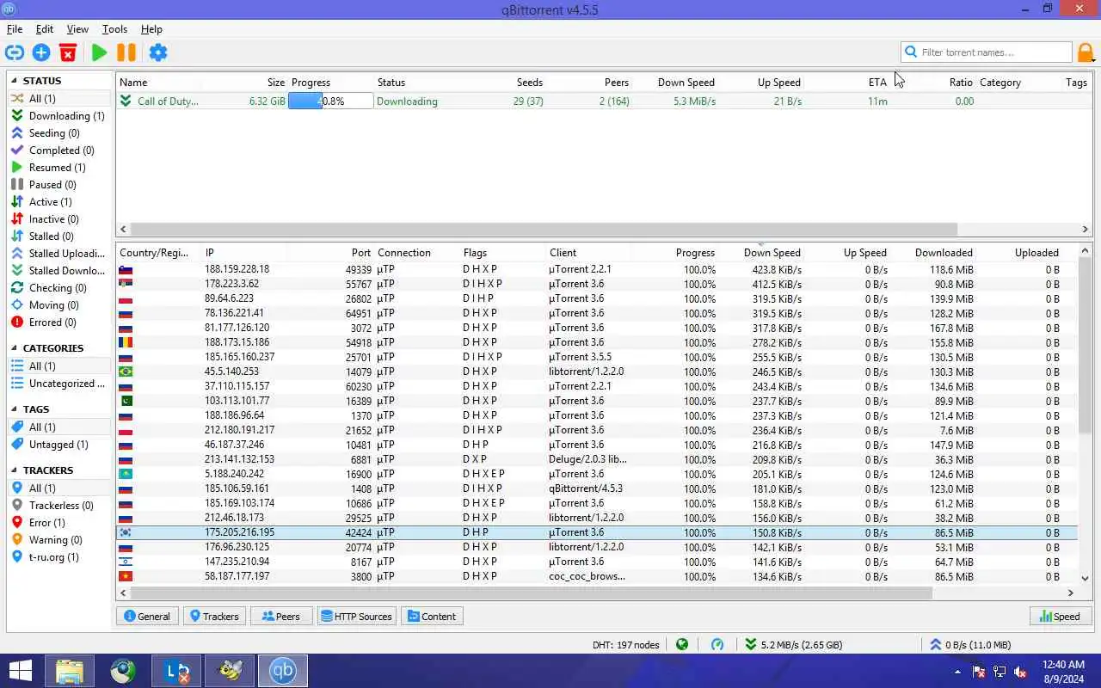Collapse the TAGS section
The image size is (1101, 688).
point(14,409)
